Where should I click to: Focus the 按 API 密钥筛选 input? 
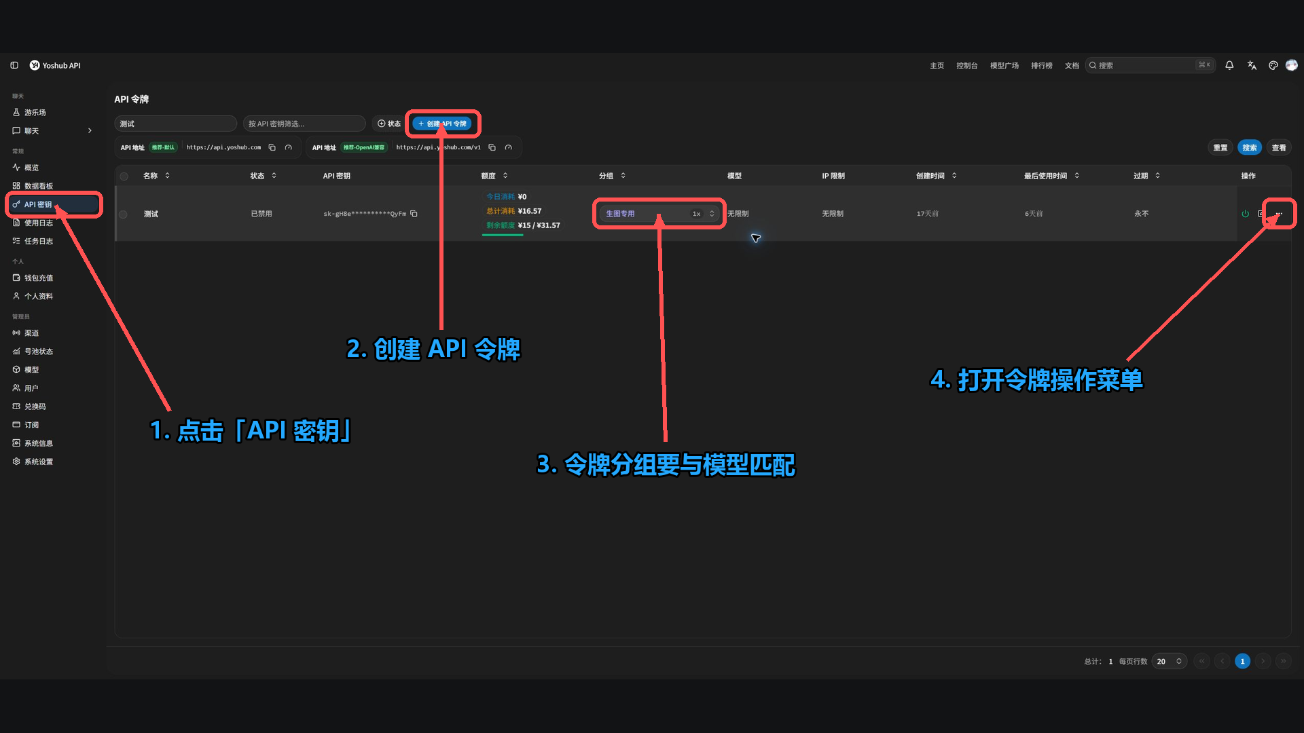coord(304,124)
